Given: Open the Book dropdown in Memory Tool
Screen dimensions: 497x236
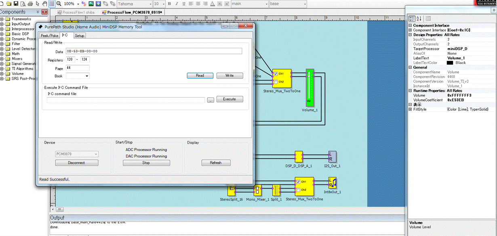Looking at the screenshot, I should pos(86,76).
